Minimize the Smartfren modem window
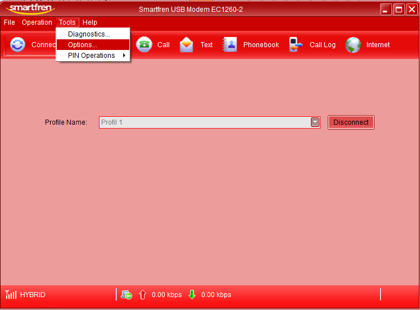 [386, 10]
